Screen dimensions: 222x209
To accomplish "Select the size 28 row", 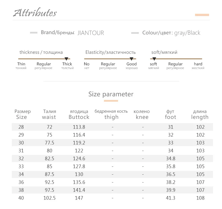I will point(112,127).
